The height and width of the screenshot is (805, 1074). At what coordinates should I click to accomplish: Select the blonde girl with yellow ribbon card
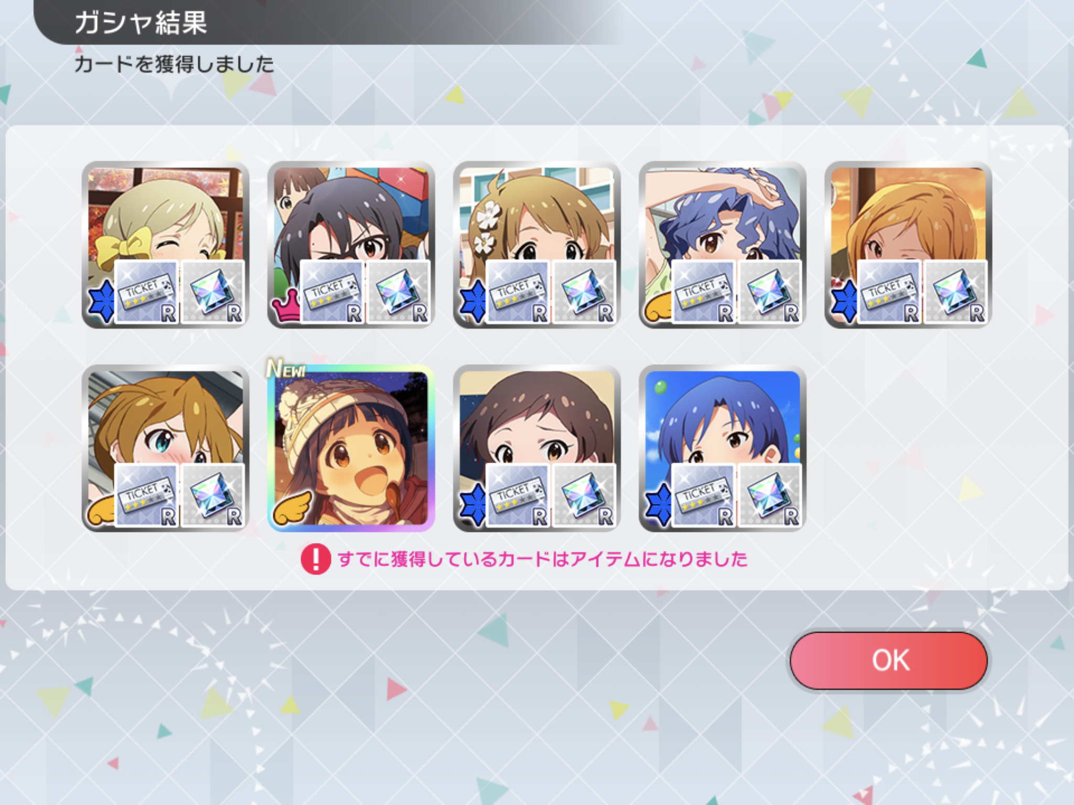165,245
